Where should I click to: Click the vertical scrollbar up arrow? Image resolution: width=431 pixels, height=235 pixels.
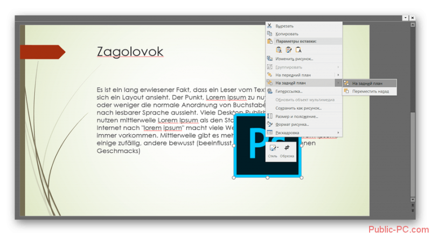pyautogui.click(x=413, y=25)
